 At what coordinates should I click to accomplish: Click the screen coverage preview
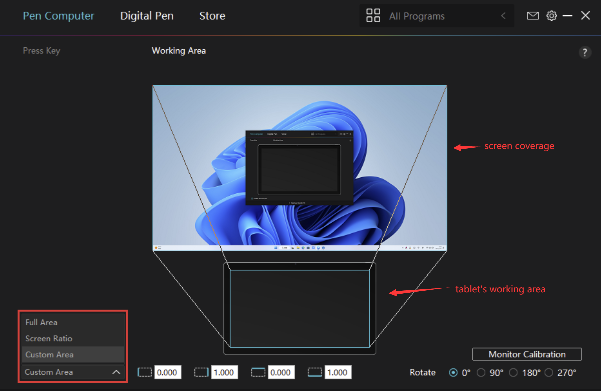pos(300,168)
